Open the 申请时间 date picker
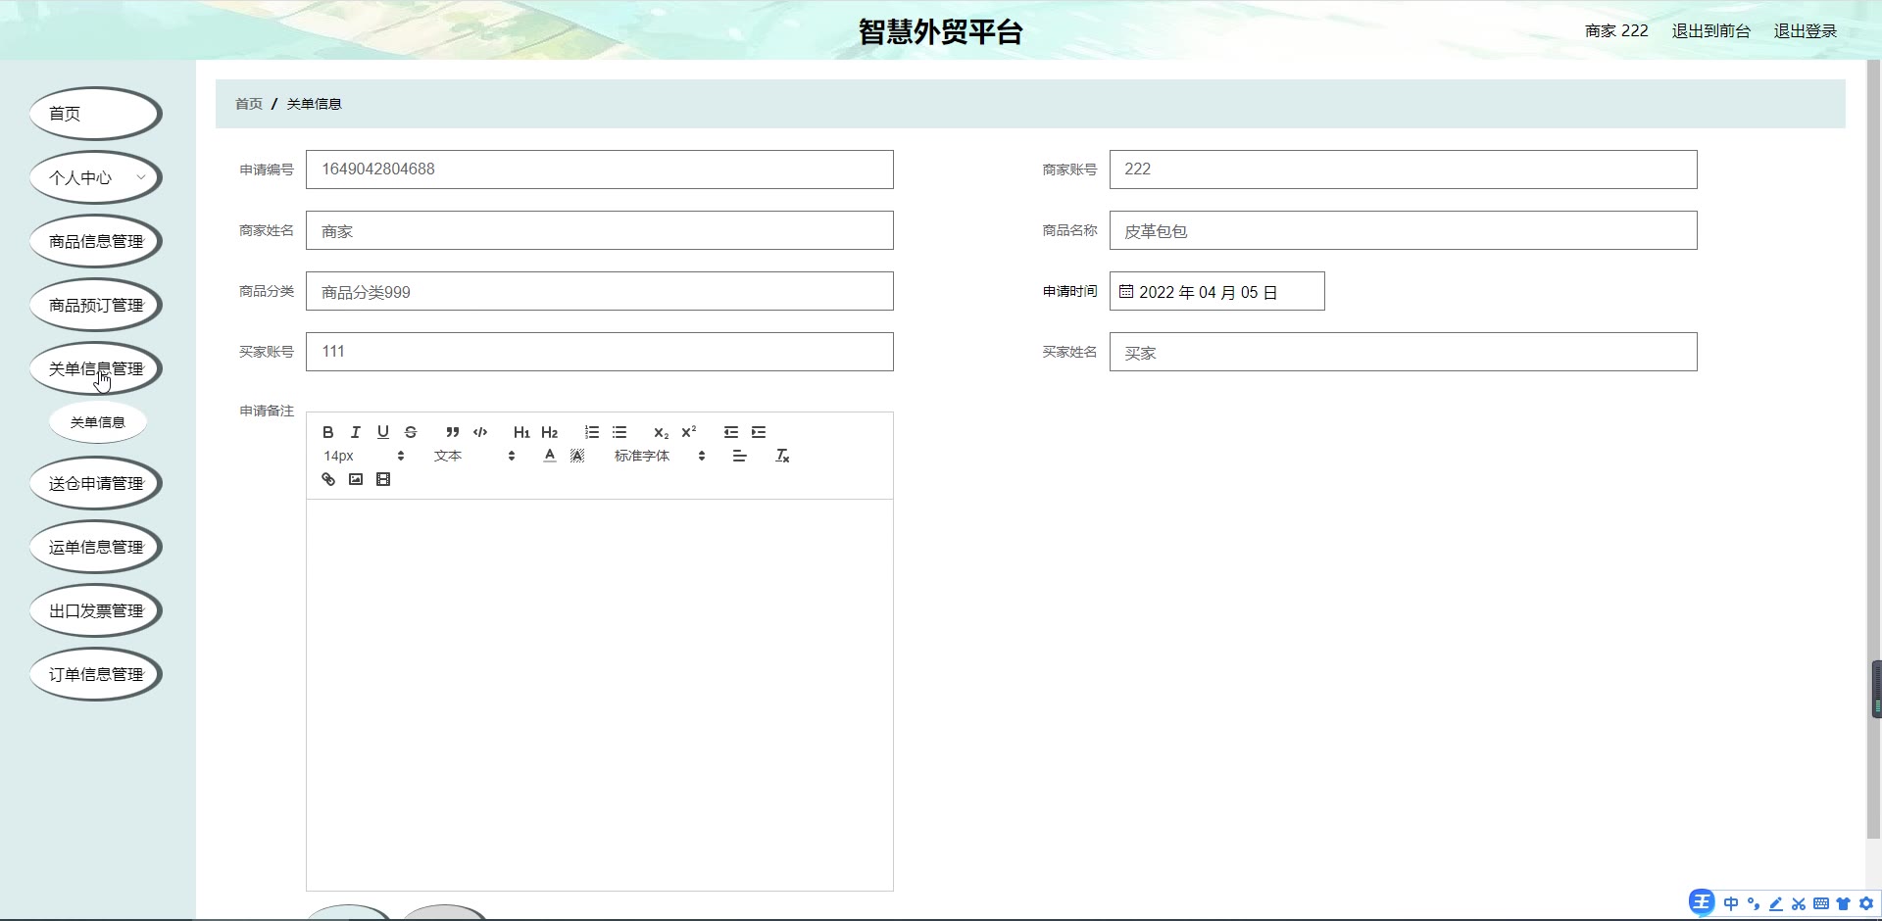1882x921 pixels. click(1217, 291)
